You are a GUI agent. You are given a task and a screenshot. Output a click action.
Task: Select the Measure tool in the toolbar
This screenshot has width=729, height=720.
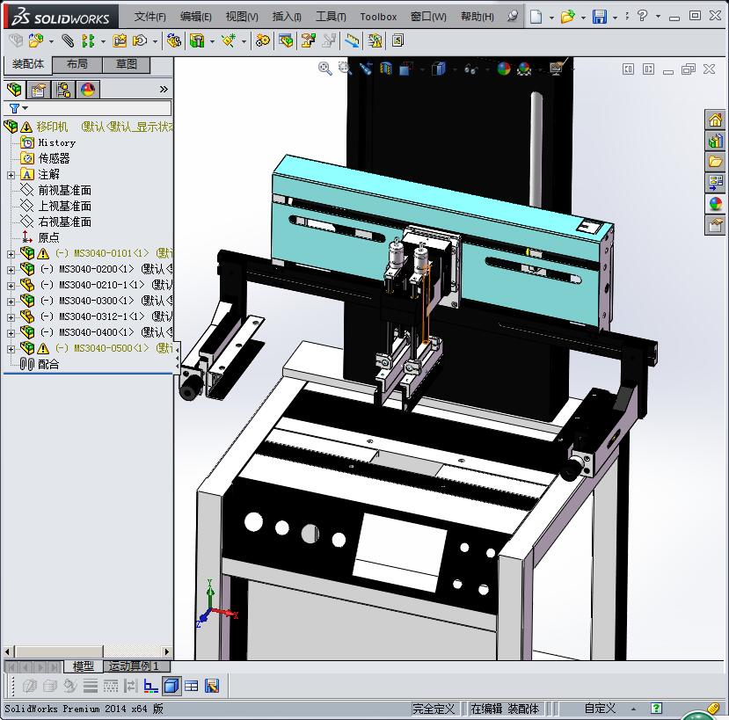(x=354, y=39)
